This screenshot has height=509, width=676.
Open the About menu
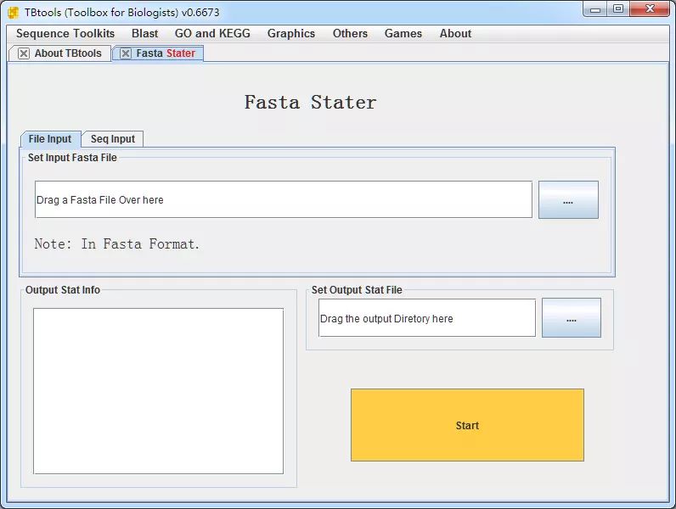point(455,34)
